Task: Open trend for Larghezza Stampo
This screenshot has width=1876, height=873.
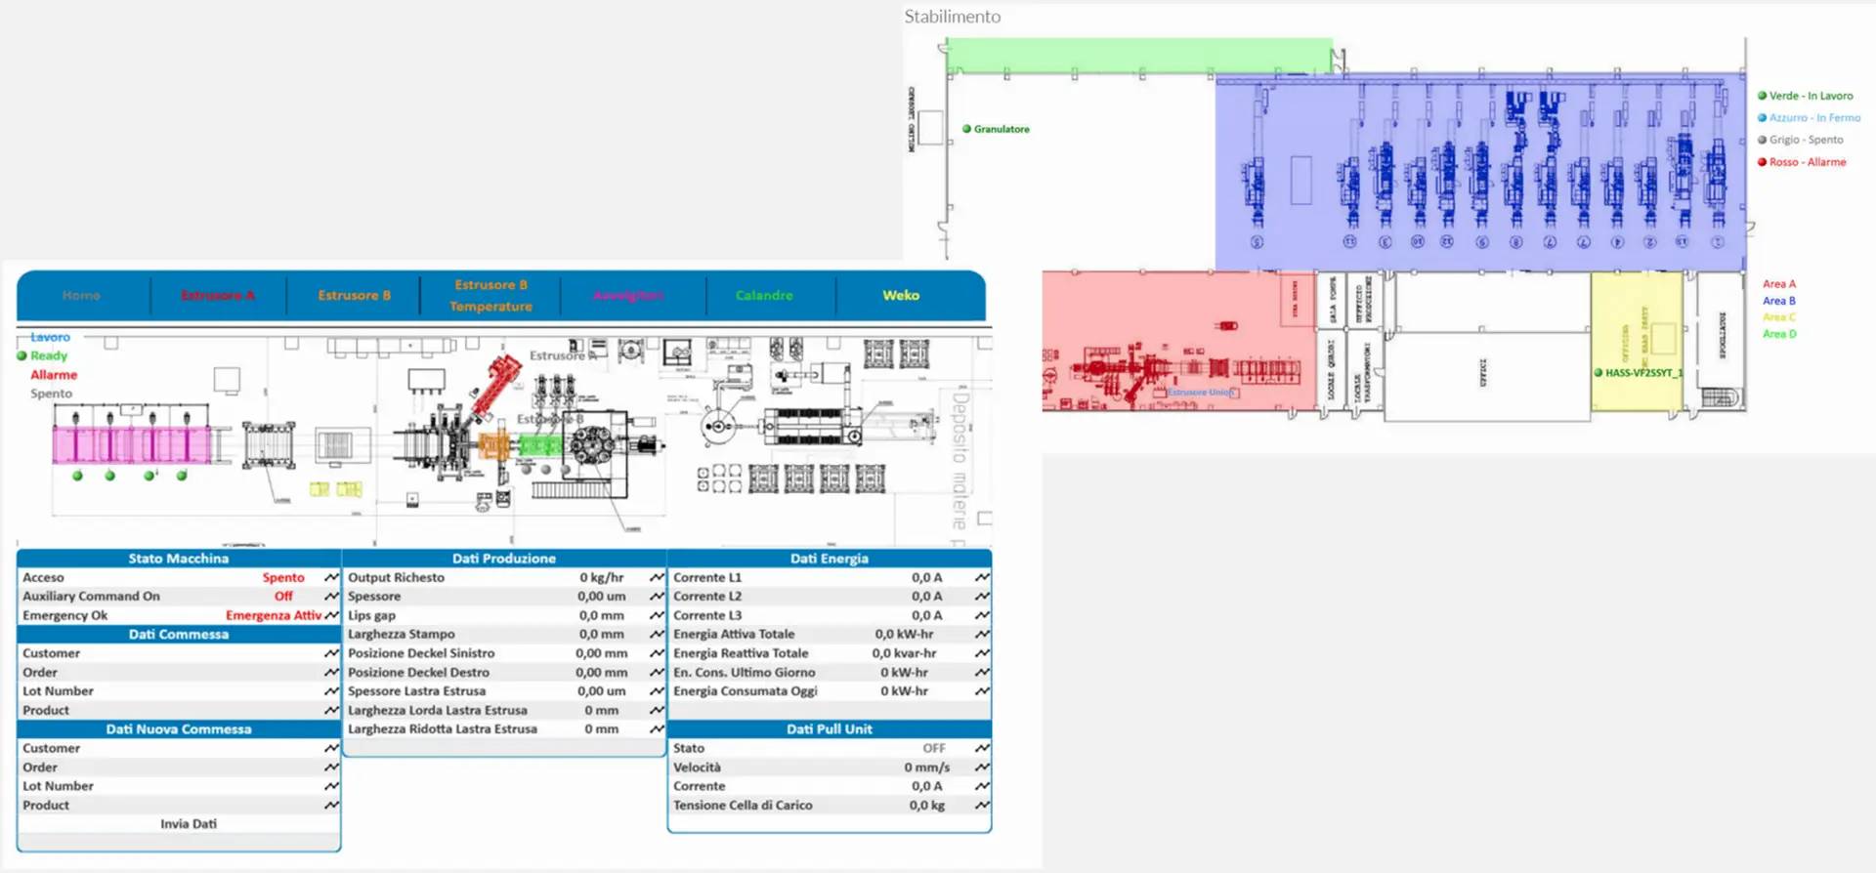Action: tap(657, 635)
